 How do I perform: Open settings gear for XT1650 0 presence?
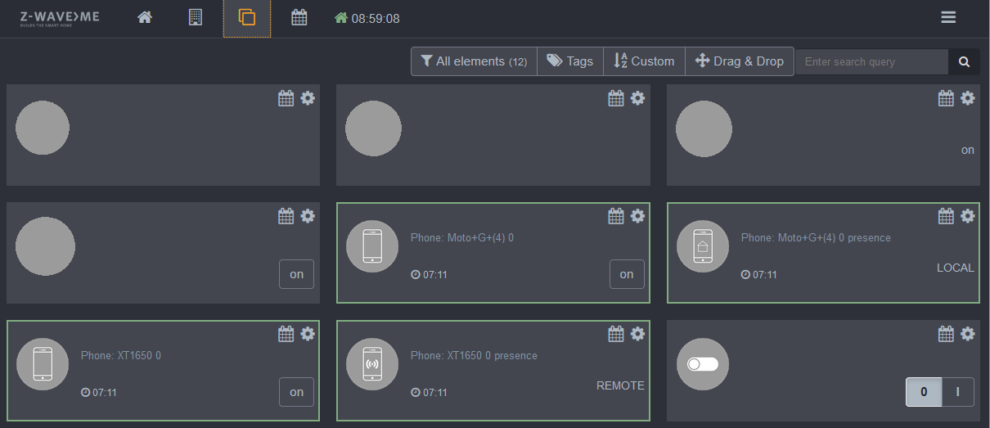tap(637, 334)
